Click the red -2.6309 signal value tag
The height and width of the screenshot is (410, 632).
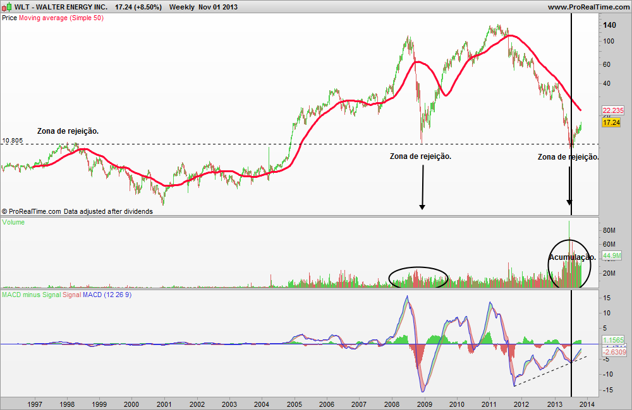tap(614, 352)
